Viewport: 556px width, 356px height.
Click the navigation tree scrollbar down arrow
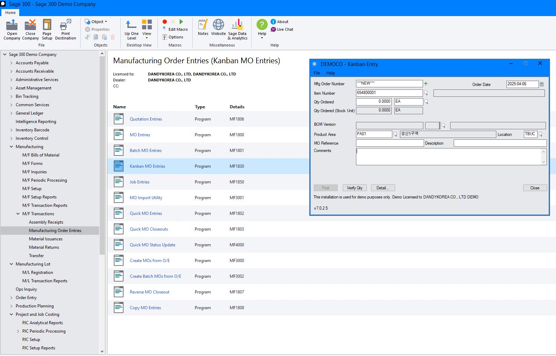click(x=102, y=351)
